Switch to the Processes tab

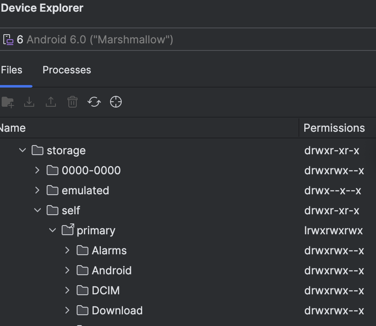pos(67,70)
